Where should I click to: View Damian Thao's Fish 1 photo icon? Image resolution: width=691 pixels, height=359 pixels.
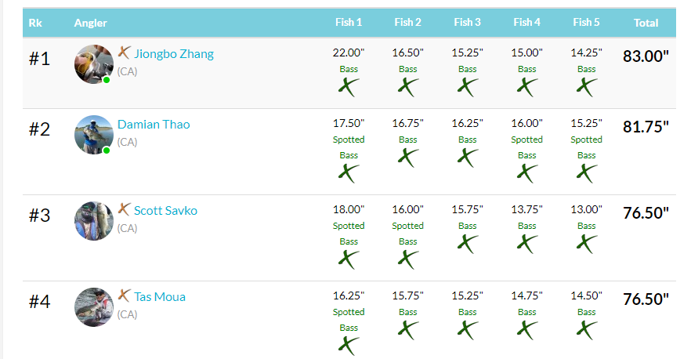pos(349,173)
